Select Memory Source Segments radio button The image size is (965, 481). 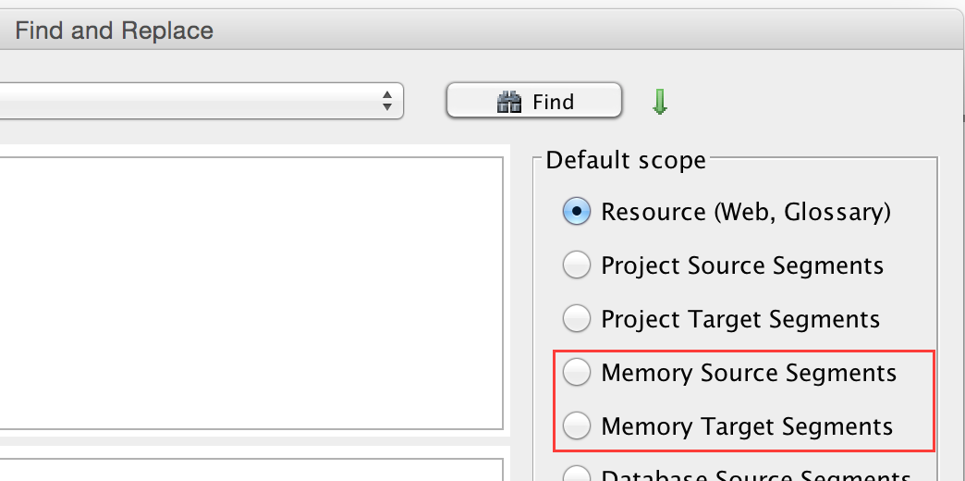pyautogui.click(x=577, y=373)
